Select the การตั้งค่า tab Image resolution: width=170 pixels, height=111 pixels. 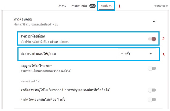(106, 6)
